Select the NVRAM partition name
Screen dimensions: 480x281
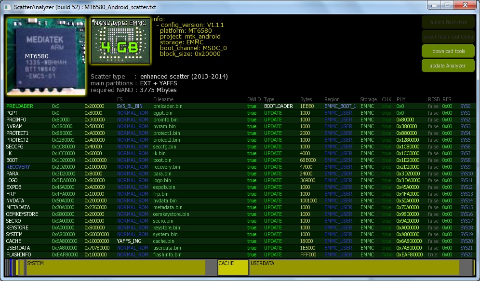click(14, 126)
